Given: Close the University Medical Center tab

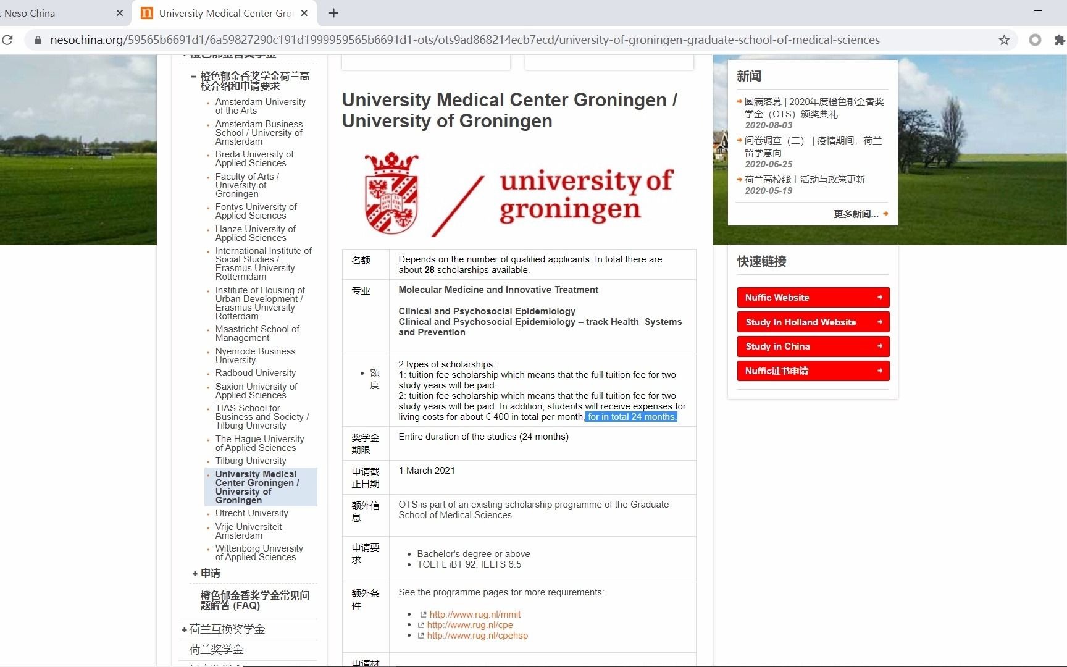Looking at the screenshot, I should 304,13.
